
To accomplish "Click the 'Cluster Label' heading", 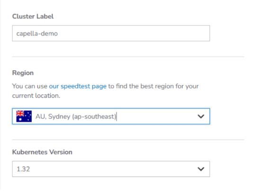I will click(x=33, y=17).
